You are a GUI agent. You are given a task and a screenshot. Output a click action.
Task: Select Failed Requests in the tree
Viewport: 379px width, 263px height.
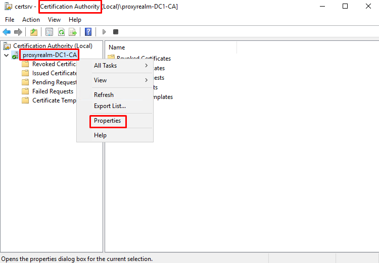(53, 91)
